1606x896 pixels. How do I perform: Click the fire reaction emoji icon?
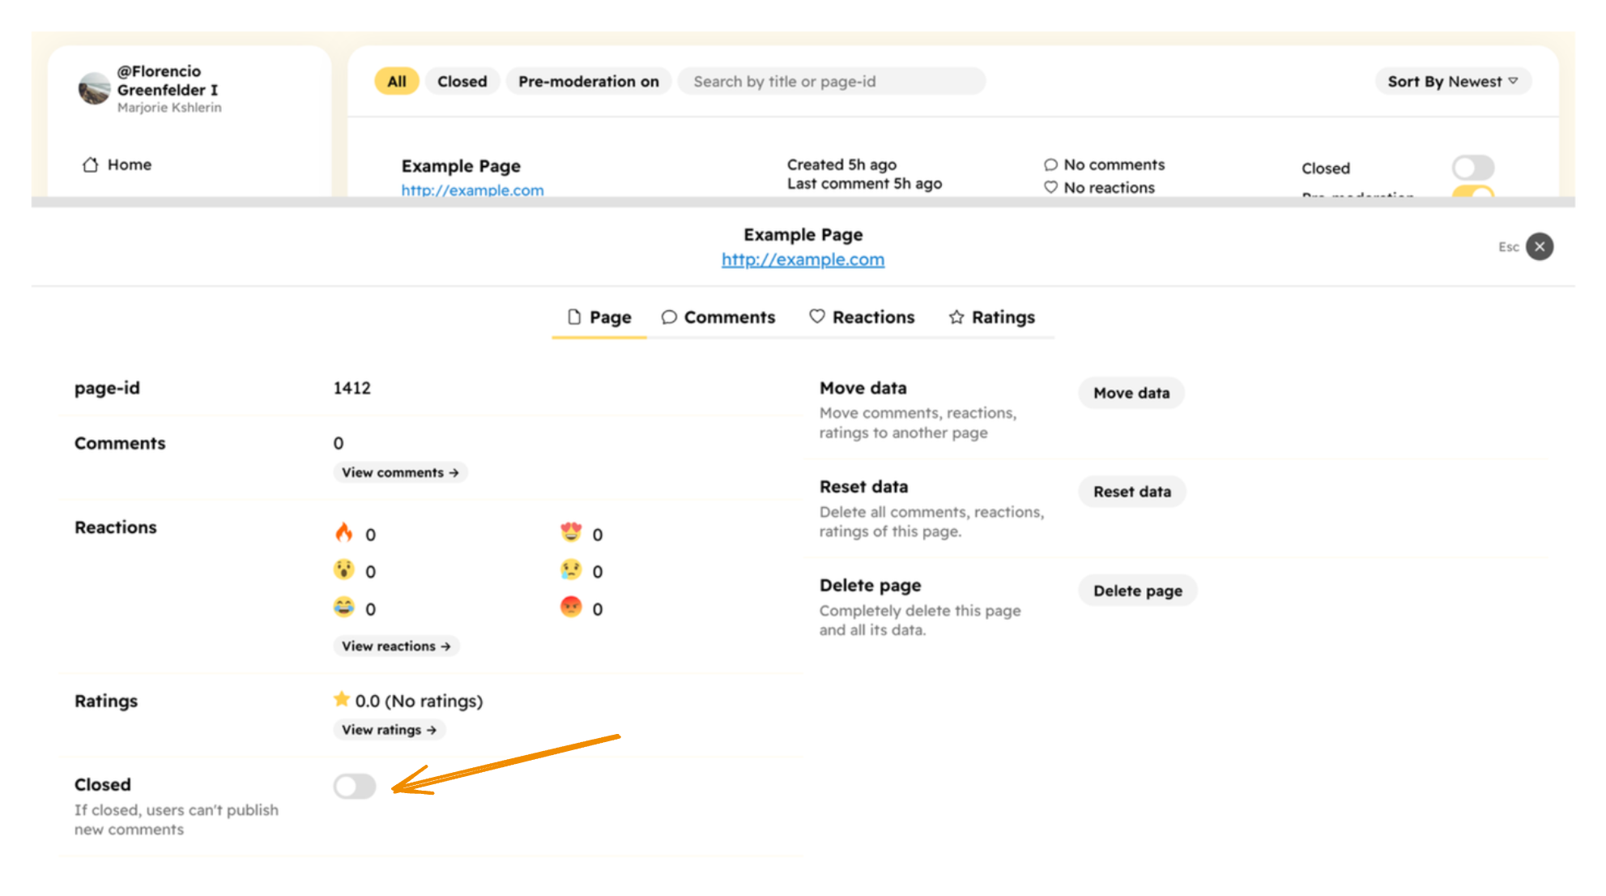(x=343, y=532)
